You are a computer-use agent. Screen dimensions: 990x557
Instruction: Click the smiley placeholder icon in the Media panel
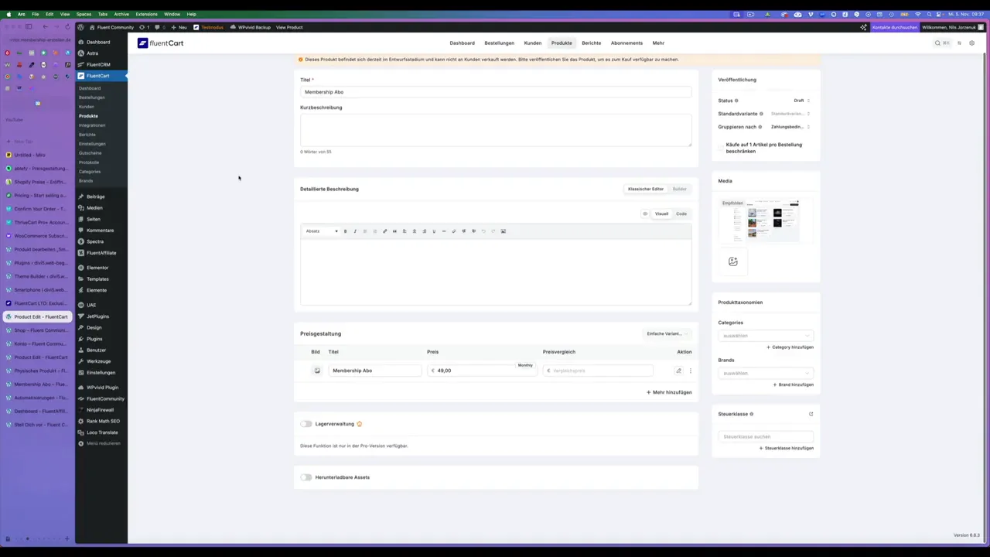(732, 261)
